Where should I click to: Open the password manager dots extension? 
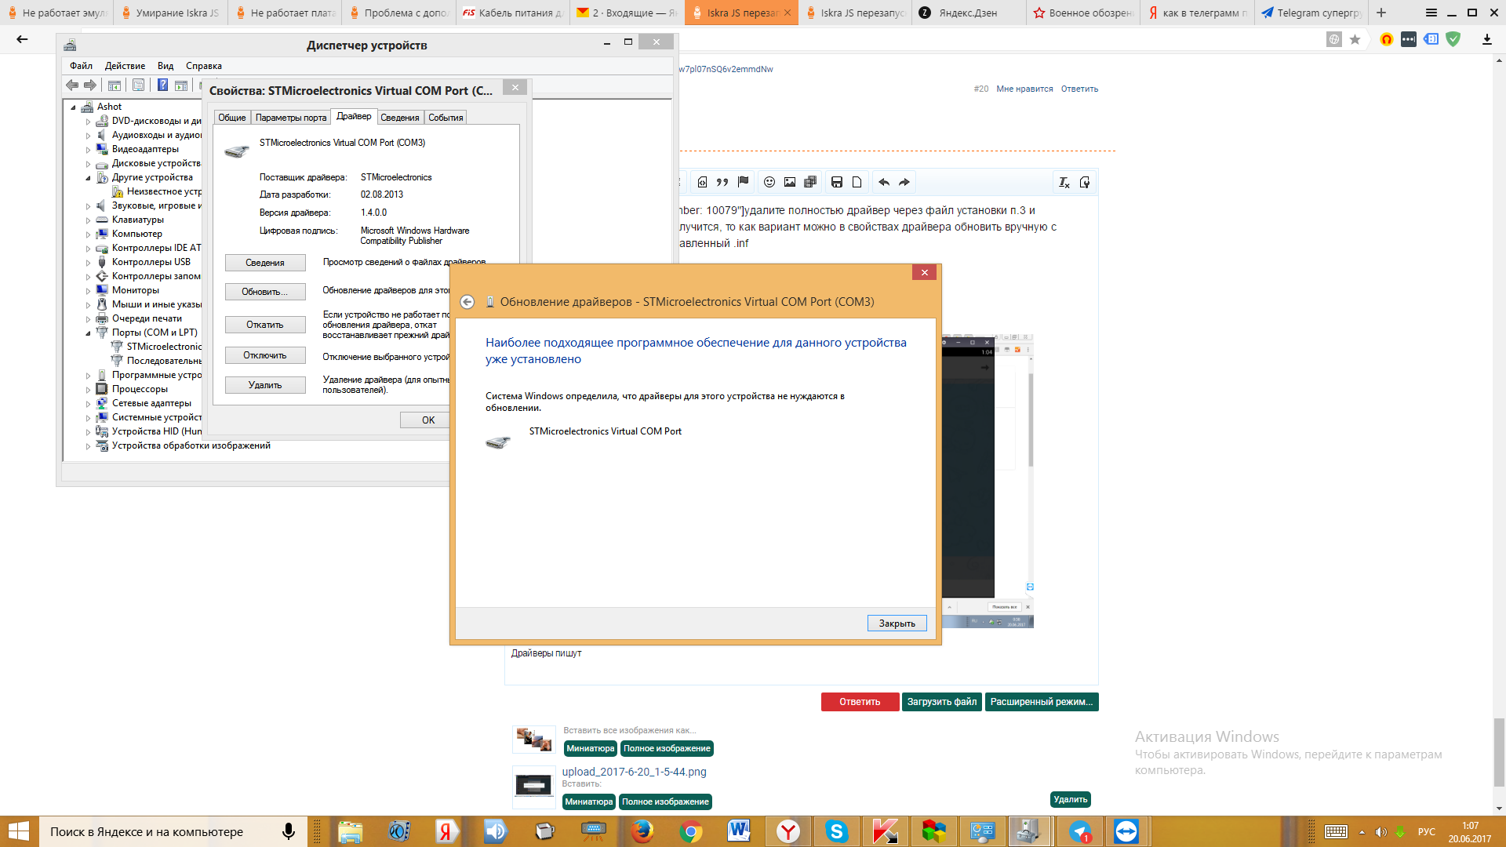(1409, 39)
